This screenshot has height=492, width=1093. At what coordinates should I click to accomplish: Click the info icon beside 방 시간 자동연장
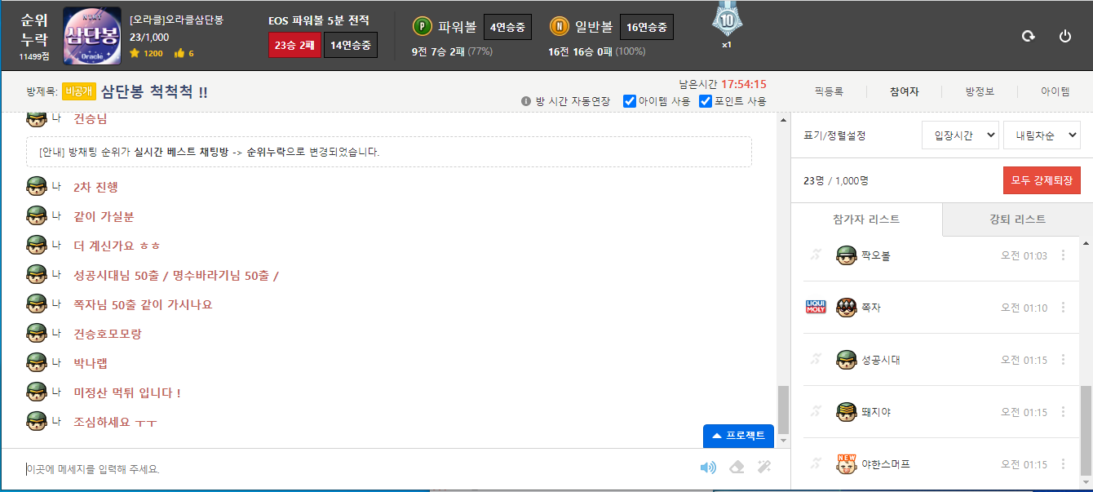click(526, 102)
